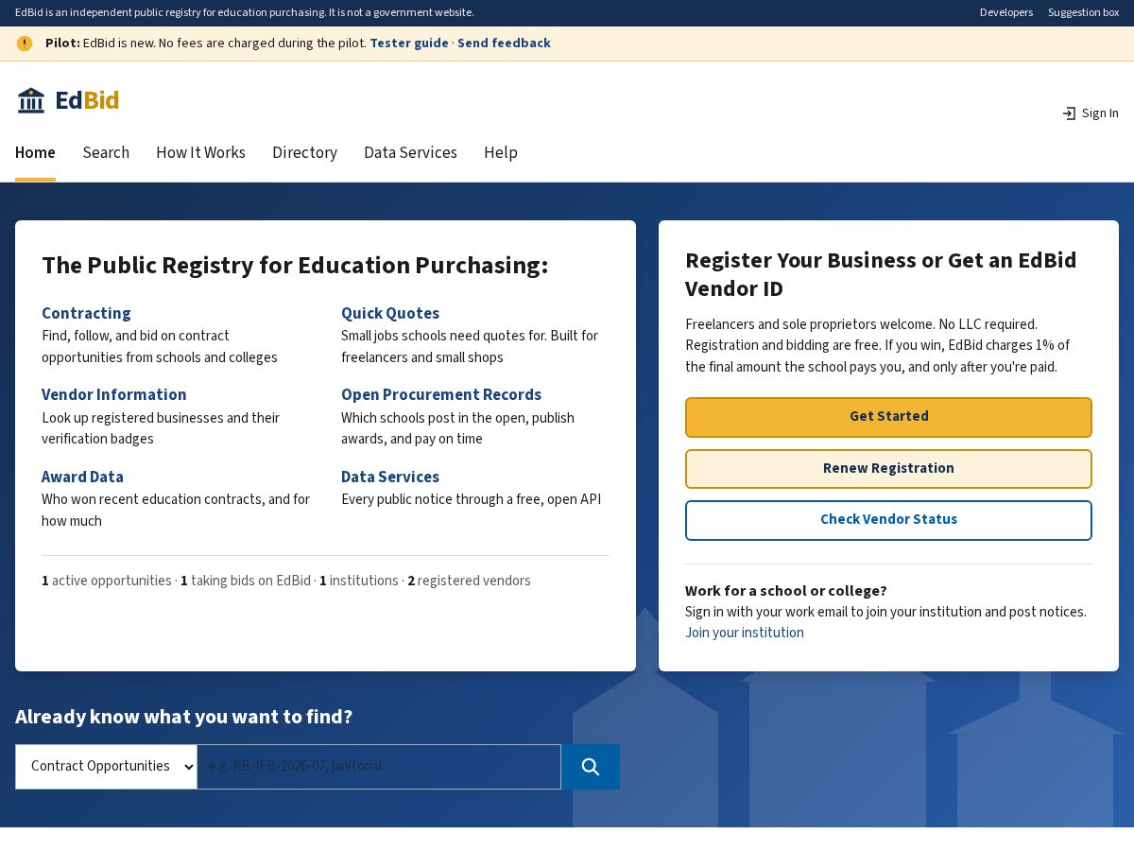Open the Tester guide link
The height and width of the screenshot is (851, 1134).
(409, 43)
